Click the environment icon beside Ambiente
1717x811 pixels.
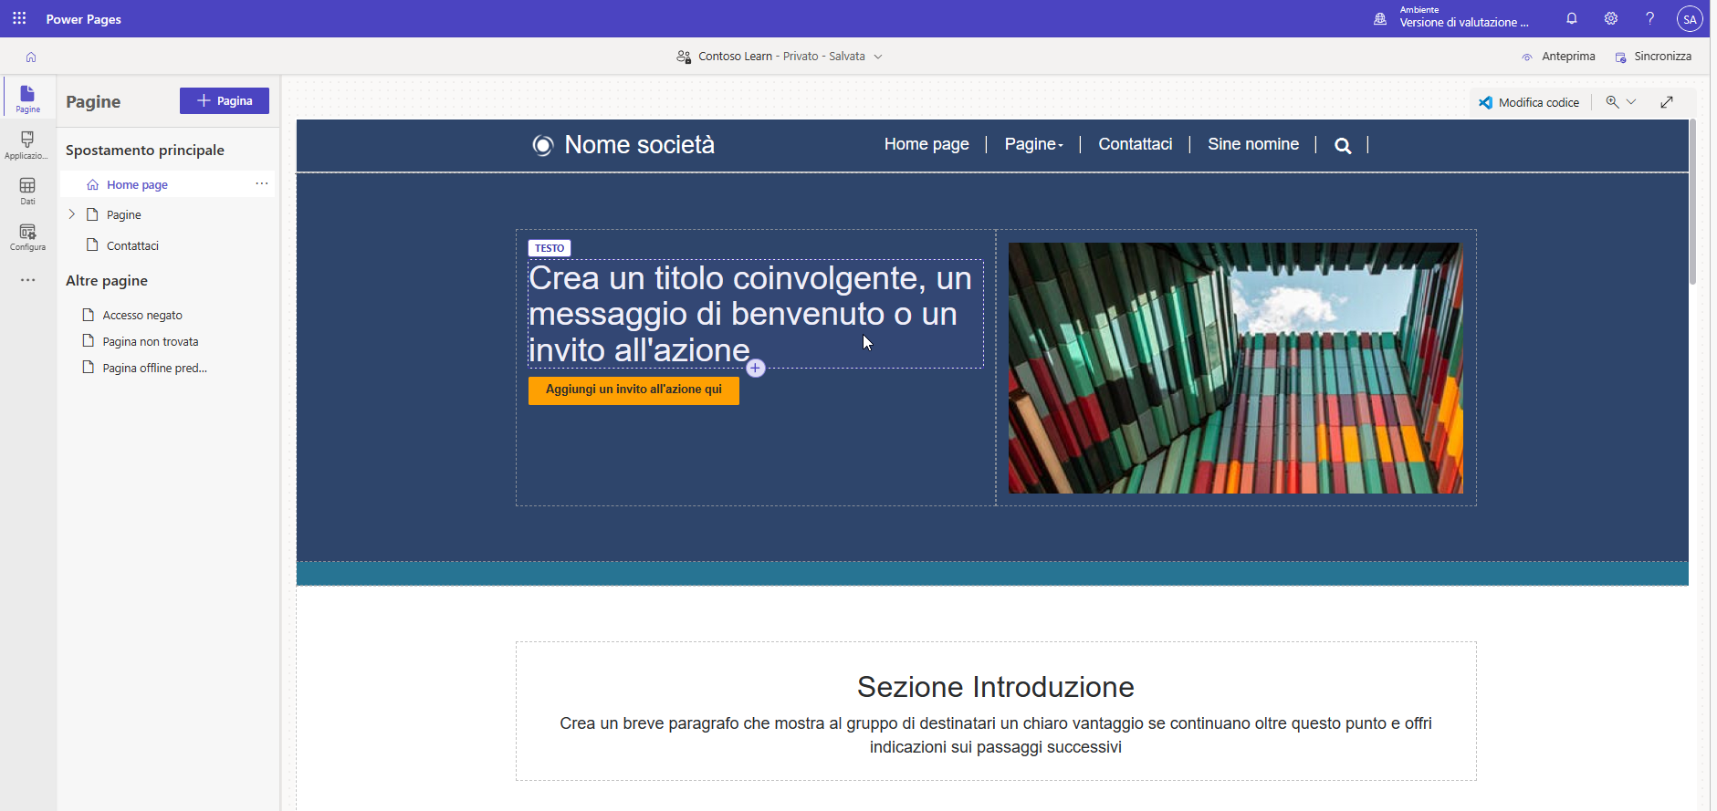[x=1380, y=18]
